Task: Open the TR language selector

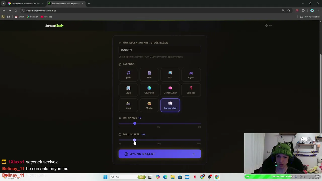Action: click(x=269, y=26)
